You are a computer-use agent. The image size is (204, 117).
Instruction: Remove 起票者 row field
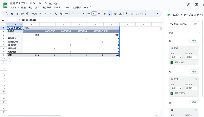(x=196, y=49)
